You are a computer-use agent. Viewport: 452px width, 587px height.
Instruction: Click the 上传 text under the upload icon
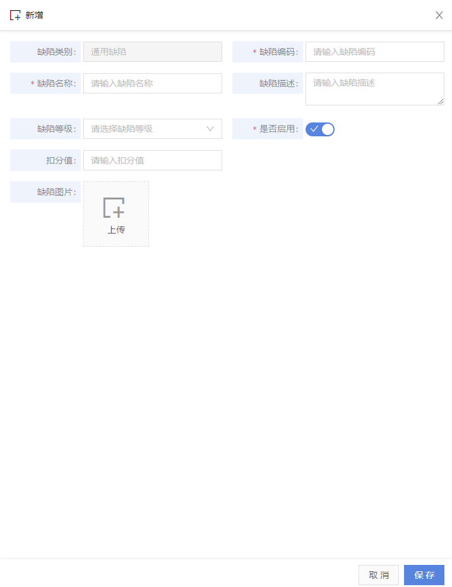point(116,230)
